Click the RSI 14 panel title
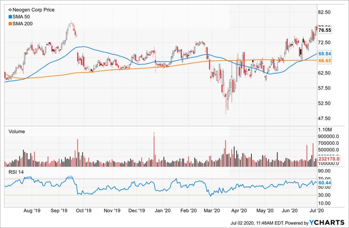Screen dimensions: 349x228 click(x=16, y=172)
